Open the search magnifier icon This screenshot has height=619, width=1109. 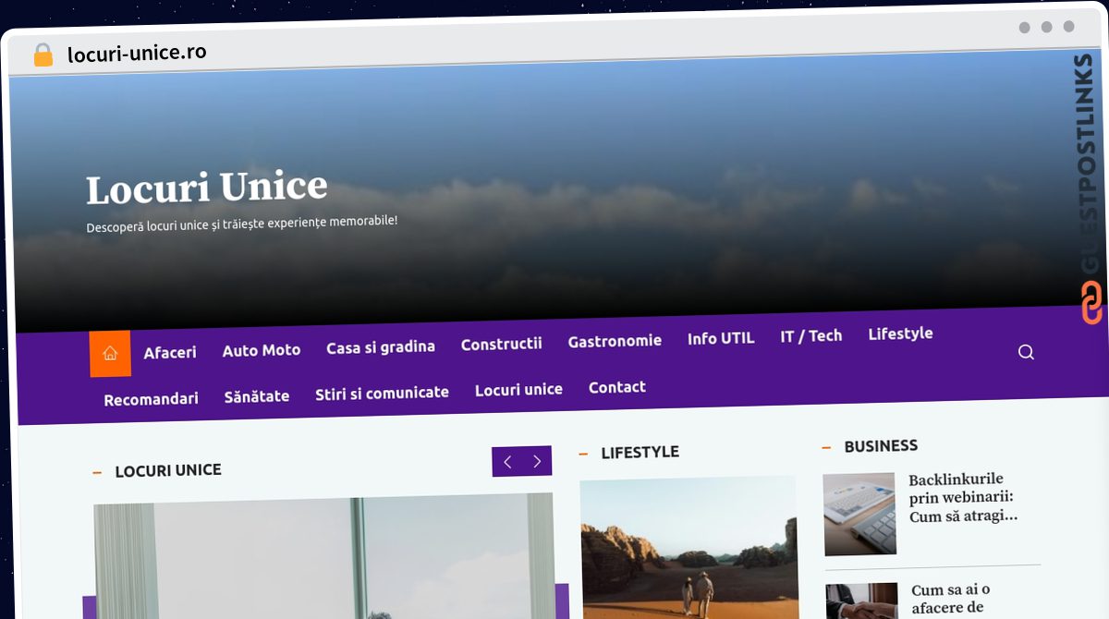[1026, 352]
